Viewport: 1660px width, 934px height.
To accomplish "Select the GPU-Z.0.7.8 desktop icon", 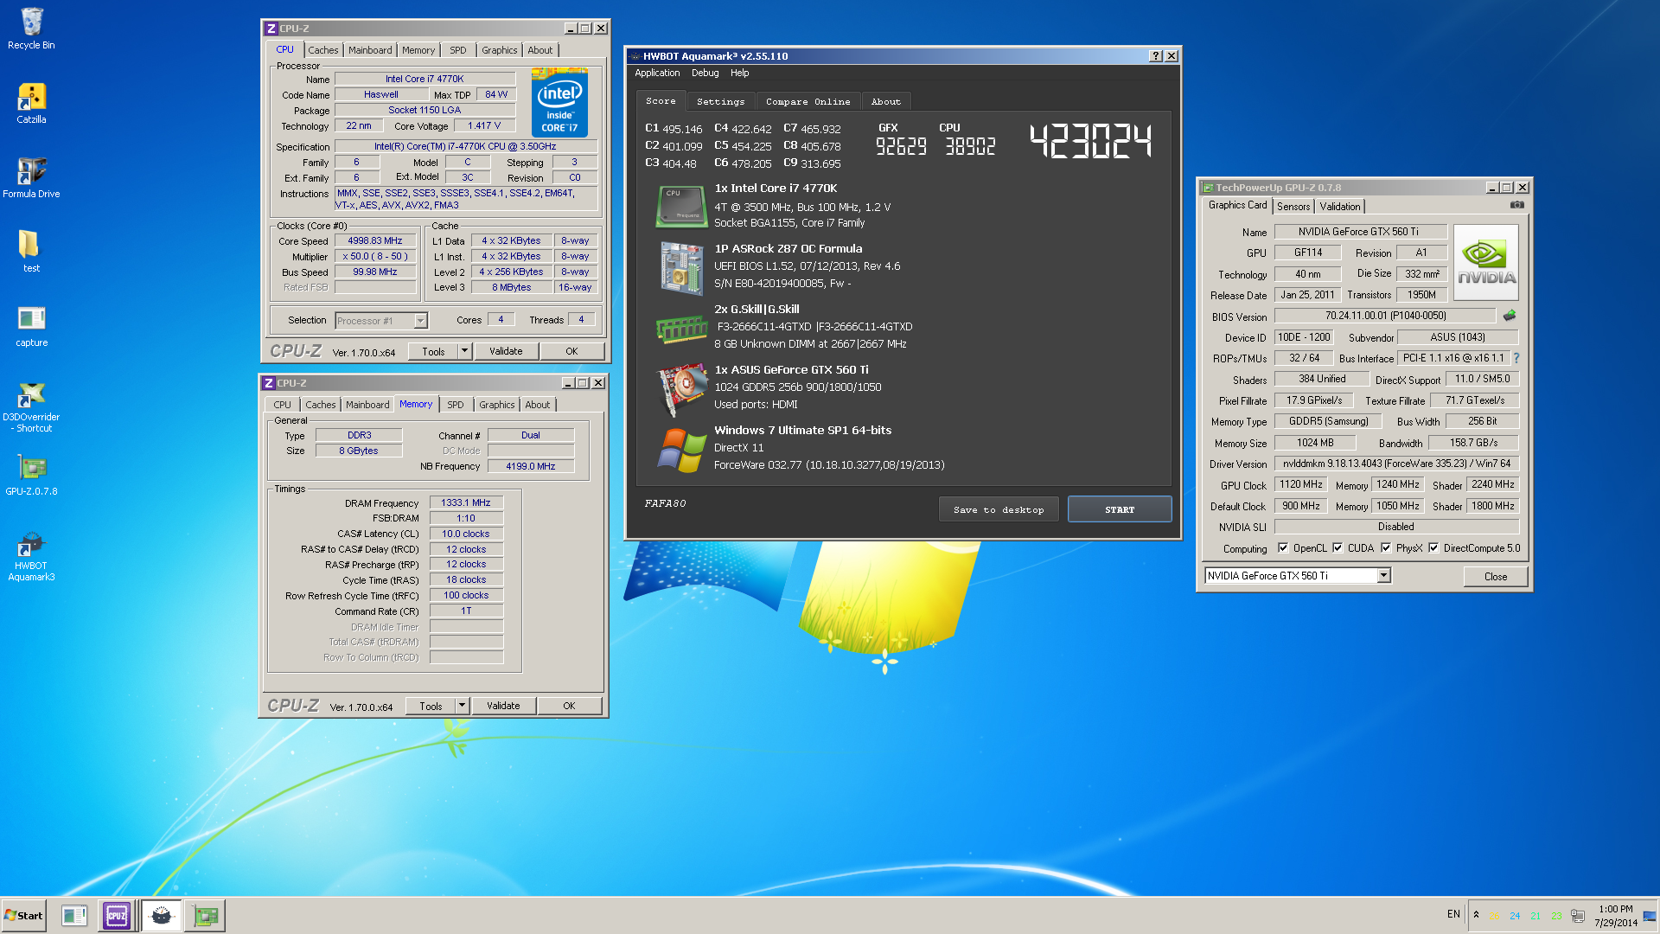I will pos(31,475).
